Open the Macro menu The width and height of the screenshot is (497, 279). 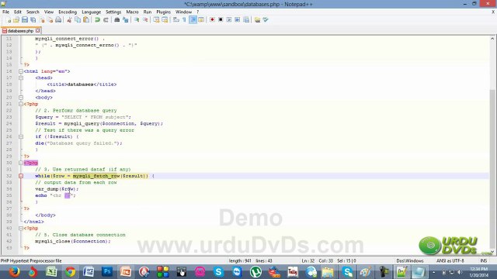coord(132,12)
